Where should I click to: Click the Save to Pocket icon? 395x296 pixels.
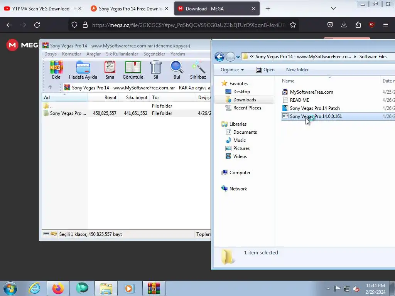[x=330, y=25]
